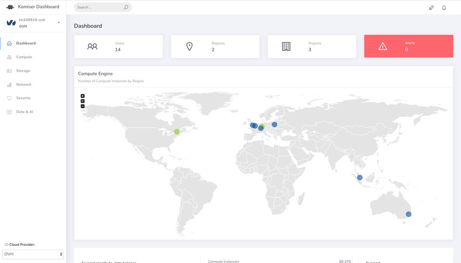Focus the Search input field
Image resolution: width=461 pixels, height=263 pixels.
point(98,7)
